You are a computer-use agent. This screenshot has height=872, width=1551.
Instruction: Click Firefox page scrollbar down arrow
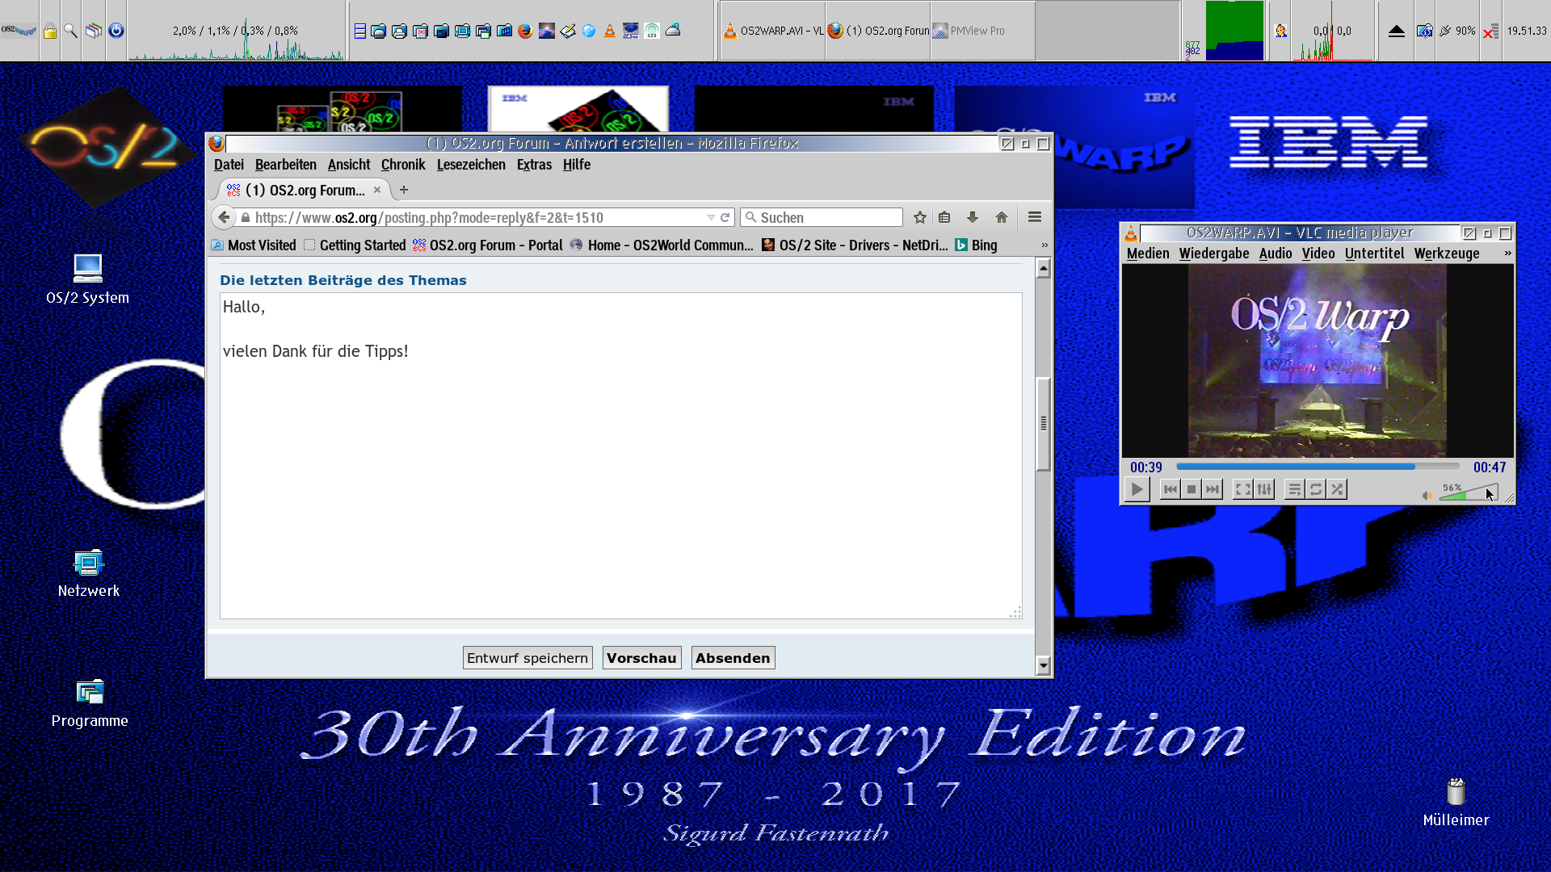[x=1043, y=666]
